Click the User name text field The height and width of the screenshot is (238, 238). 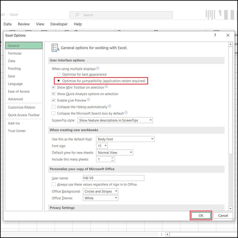tap(113, 178)
